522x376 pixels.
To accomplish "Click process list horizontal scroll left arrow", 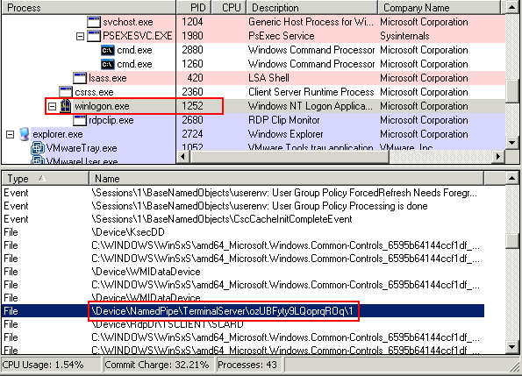I will pyautogui.click(x=182, y=156).
